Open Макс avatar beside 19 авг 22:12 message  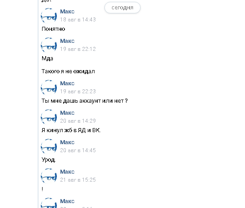(49, 45)
